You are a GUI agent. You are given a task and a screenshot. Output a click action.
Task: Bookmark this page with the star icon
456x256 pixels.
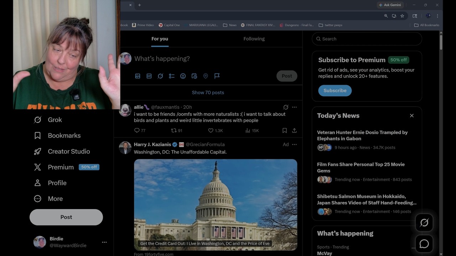(x=402, y=16)
